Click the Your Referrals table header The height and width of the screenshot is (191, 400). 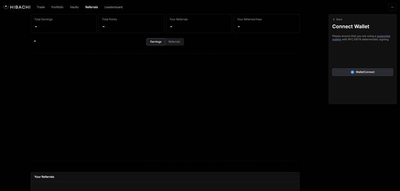pyautogui.click(x=44, y=176)
